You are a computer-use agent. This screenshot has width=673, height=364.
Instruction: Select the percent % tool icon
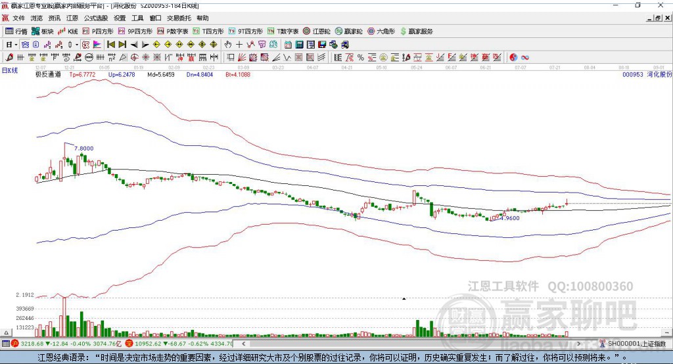click(x=361, y=57)
